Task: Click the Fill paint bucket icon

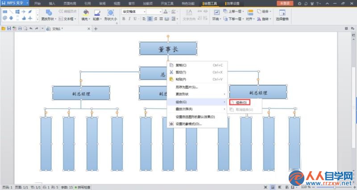Action: [86, 12]
